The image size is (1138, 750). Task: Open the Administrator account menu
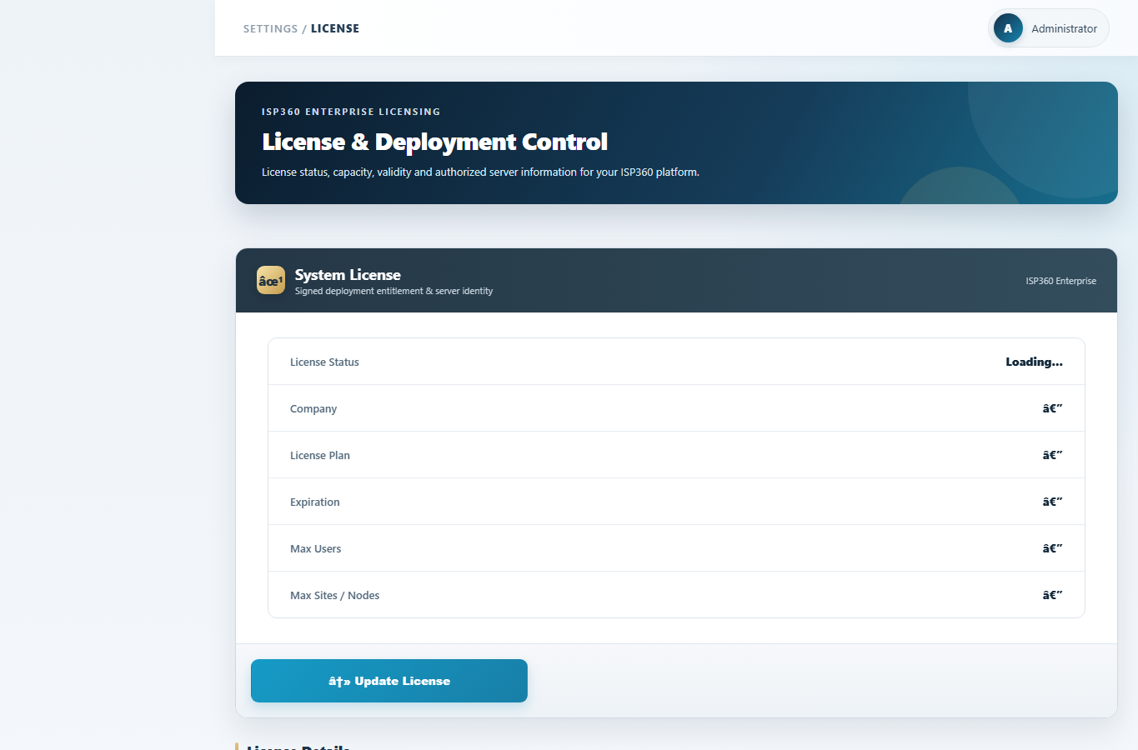pos(1049,28)
